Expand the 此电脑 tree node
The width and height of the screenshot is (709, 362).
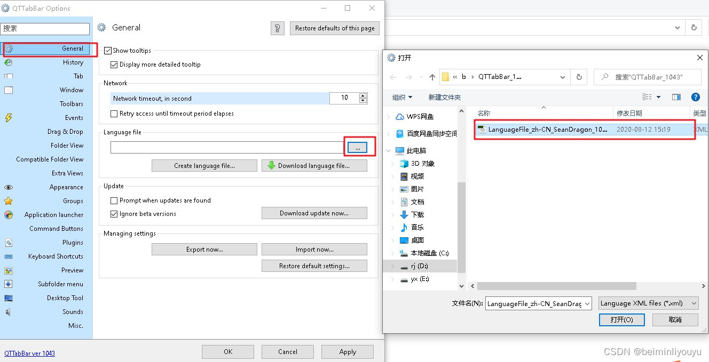point(389,151)
